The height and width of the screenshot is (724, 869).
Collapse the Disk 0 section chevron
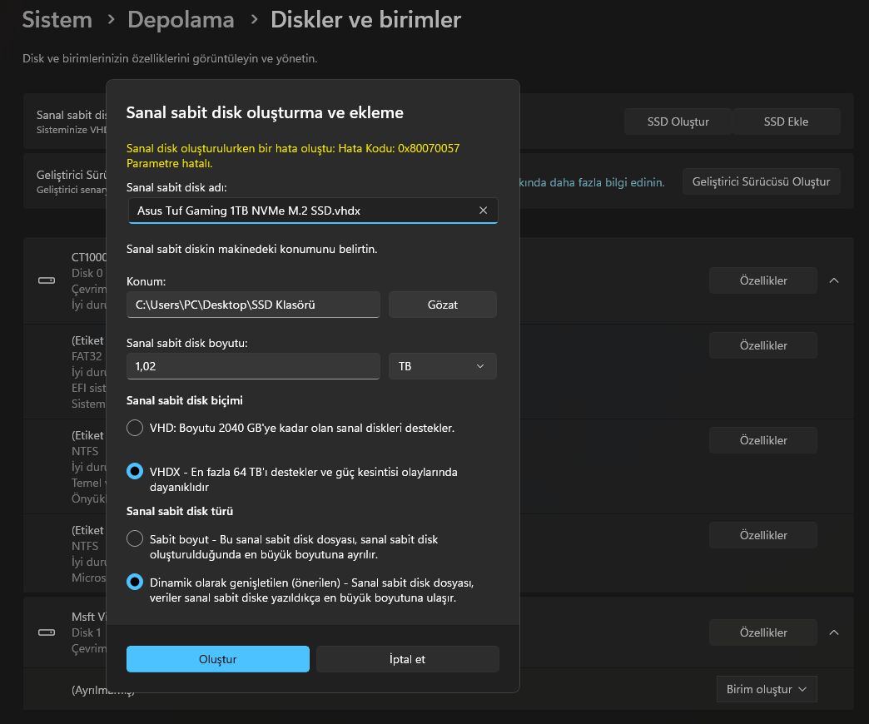coord(834,280)
